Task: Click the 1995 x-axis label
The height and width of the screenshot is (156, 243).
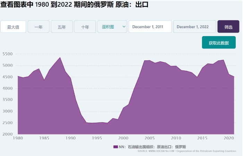Action: pyautogui.click(x=97, y=138)
